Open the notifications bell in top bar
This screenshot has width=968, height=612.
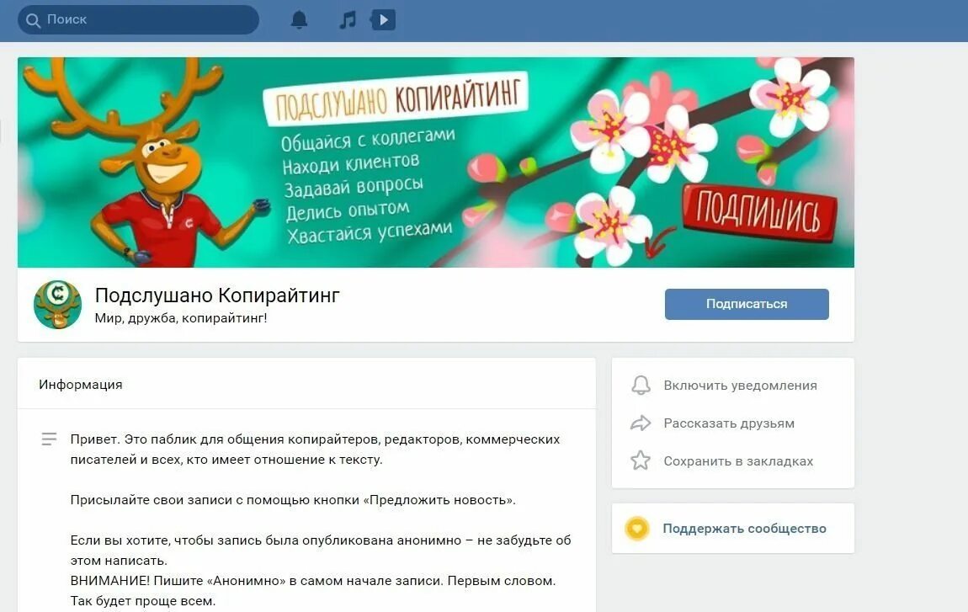click(299, 19)
